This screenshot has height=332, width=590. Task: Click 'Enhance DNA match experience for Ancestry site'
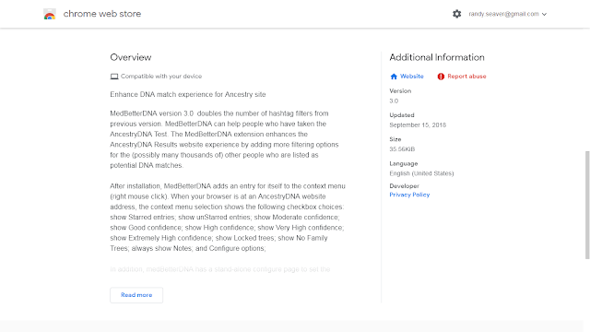[188, 94]
